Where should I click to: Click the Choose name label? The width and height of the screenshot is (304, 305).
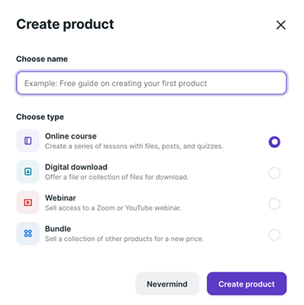[42, 59]
